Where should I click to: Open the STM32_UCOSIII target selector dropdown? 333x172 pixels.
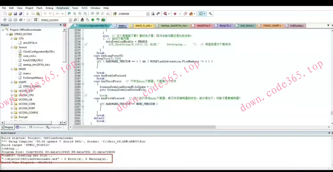point(70,20)
